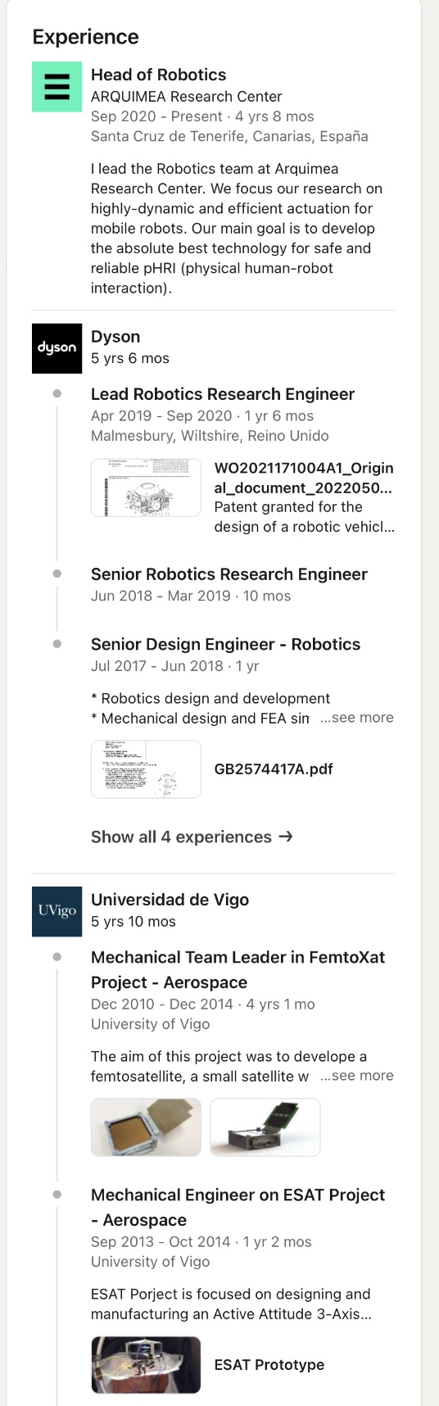
Task: Open WO2021171004A1_Original_document title text
Action: [x=304, y=478]
